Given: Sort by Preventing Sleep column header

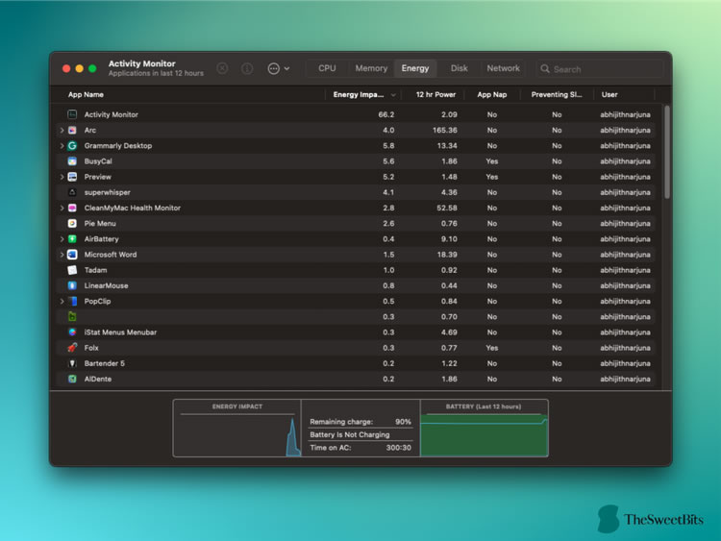Looking at the screenshot, I should 557,95.
